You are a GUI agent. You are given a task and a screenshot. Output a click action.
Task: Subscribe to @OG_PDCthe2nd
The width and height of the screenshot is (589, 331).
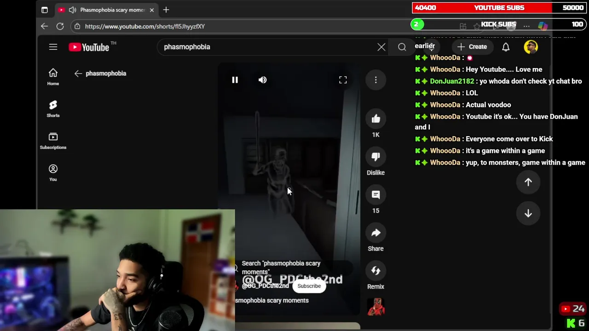309,286
